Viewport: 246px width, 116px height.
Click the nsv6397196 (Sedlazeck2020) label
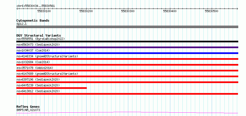point(38,79)
